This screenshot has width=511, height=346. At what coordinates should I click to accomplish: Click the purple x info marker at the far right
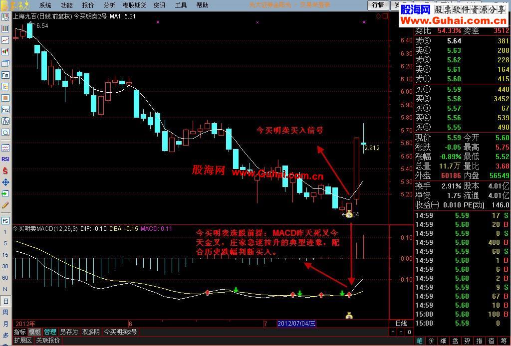click(x=364, y=22)
